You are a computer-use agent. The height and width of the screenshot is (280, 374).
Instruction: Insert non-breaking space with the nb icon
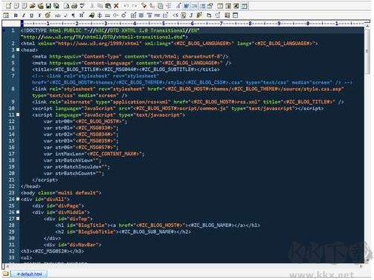tap(58, 16)
